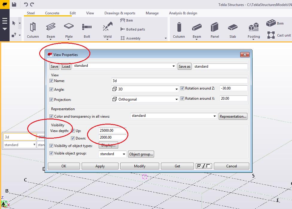292x209 pixels.
Task: Open the Manage ribbon tab
Action: pyautogui.click(x=152, y=13)
